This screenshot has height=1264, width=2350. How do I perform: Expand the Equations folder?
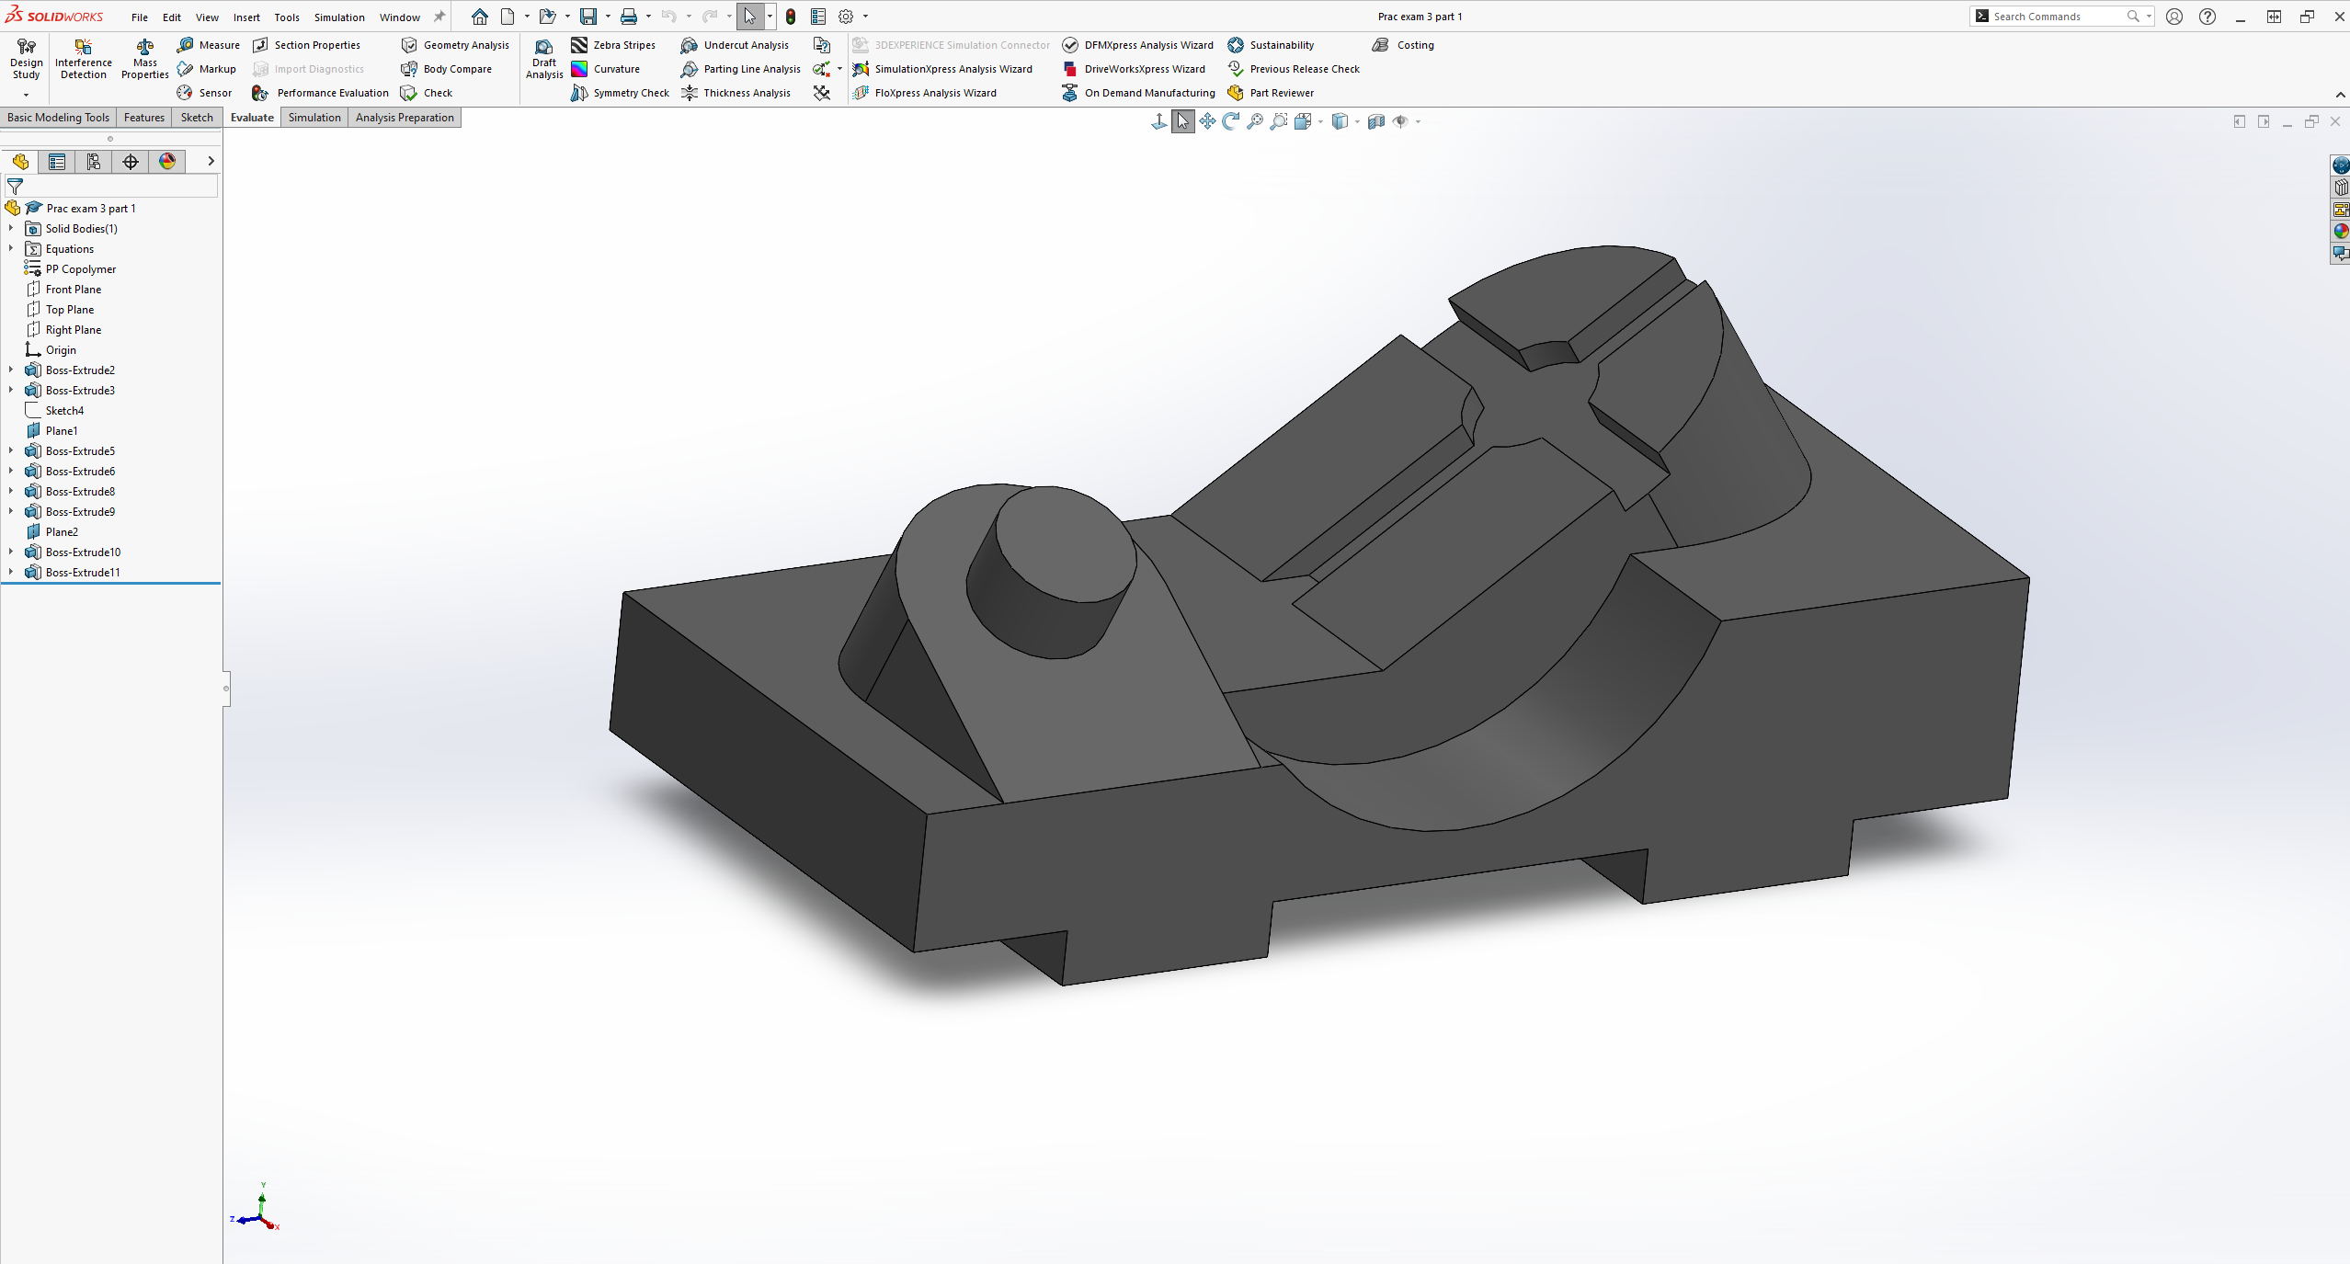(x=11, y=249)
